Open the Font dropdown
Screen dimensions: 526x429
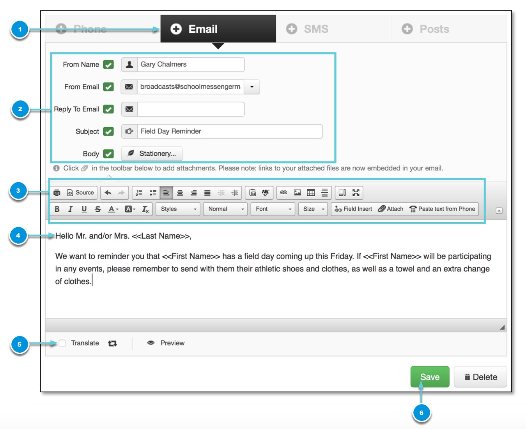click(x=272, y=209)
